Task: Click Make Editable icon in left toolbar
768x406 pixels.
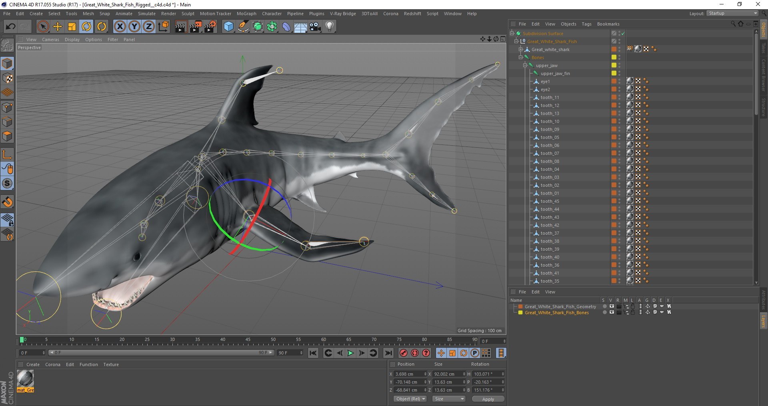Action: click(7, 46)
